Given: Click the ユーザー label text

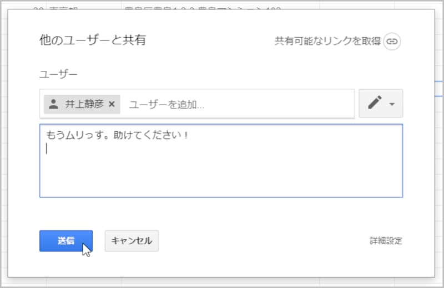Looking at the screenshot, I should point(58,74).
